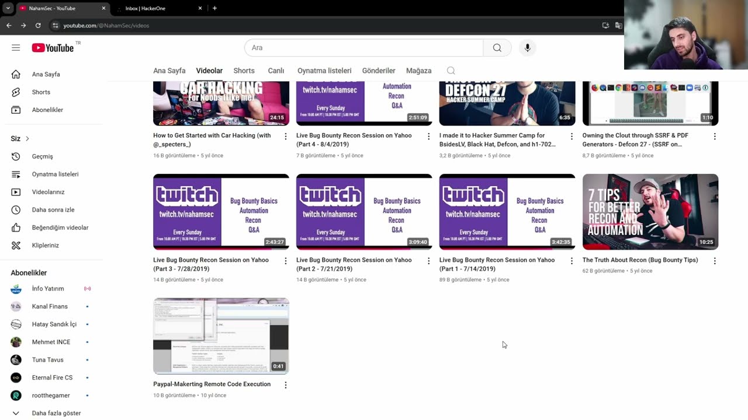Open the browser tab search dropdown
This screenshot has width=748, height=420.
(8, 8)
